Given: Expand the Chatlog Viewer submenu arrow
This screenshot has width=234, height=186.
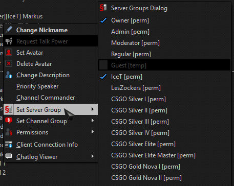Looking at the screenshot, I should 93,156.
